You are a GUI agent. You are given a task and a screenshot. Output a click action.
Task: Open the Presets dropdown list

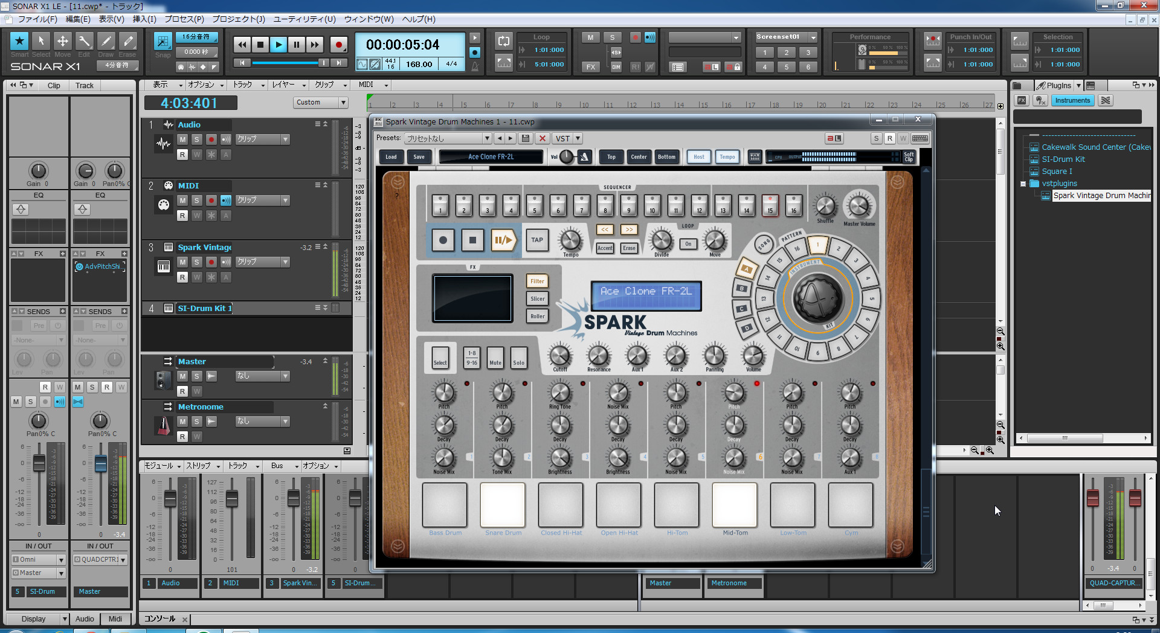tap(487, 138)
